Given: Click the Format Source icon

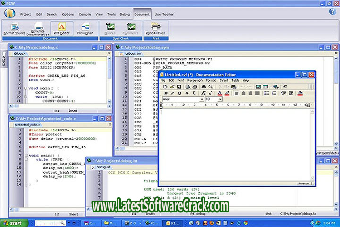Looking at the screenshot, I should [x=15, y=27].
